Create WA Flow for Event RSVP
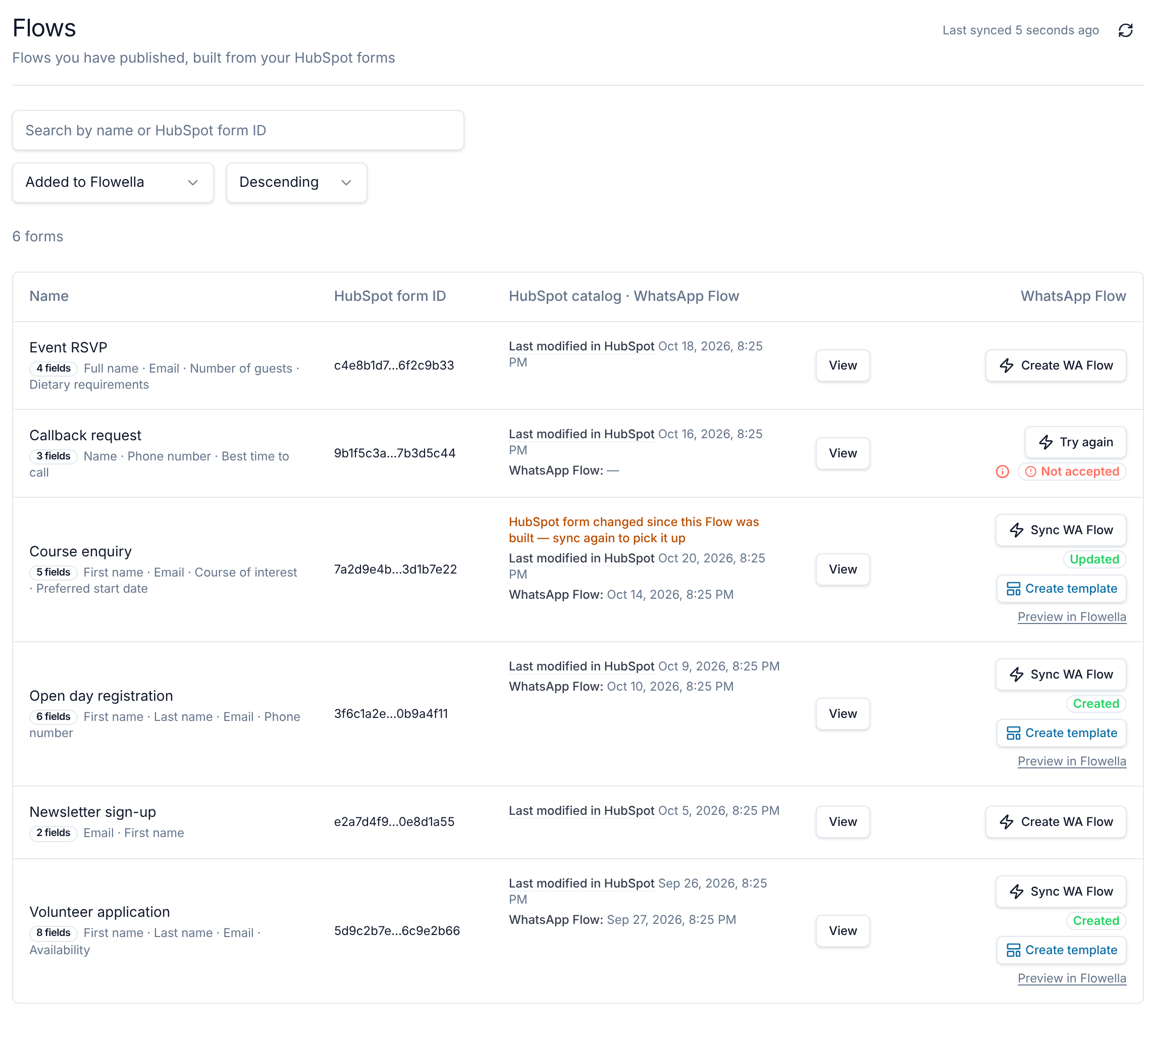This screenshot has width=1156, height=1040. click(1056, 365)
